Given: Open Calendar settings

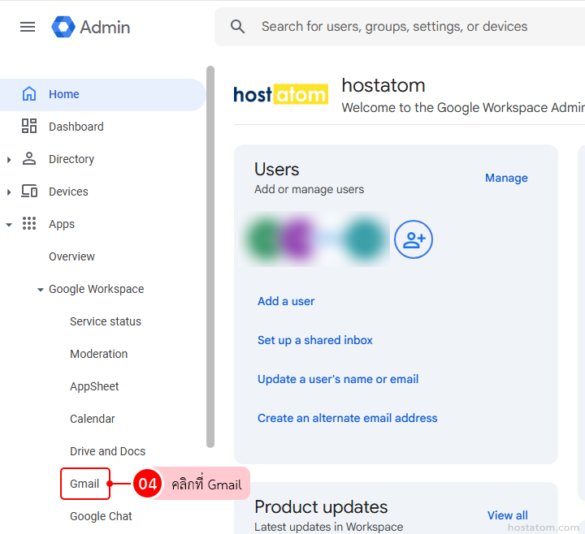Looking at the screenshot, I should [x=93, y=419].
